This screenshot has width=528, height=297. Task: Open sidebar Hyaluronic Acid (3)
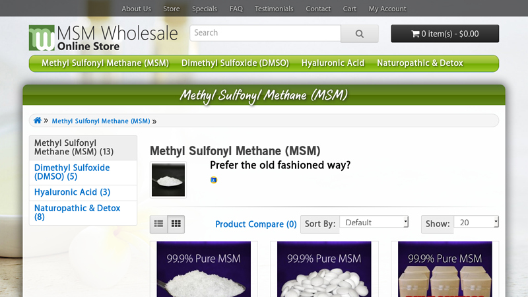83,192
